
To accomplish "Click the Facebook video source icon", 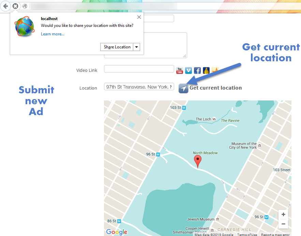I will coord(197,70).
